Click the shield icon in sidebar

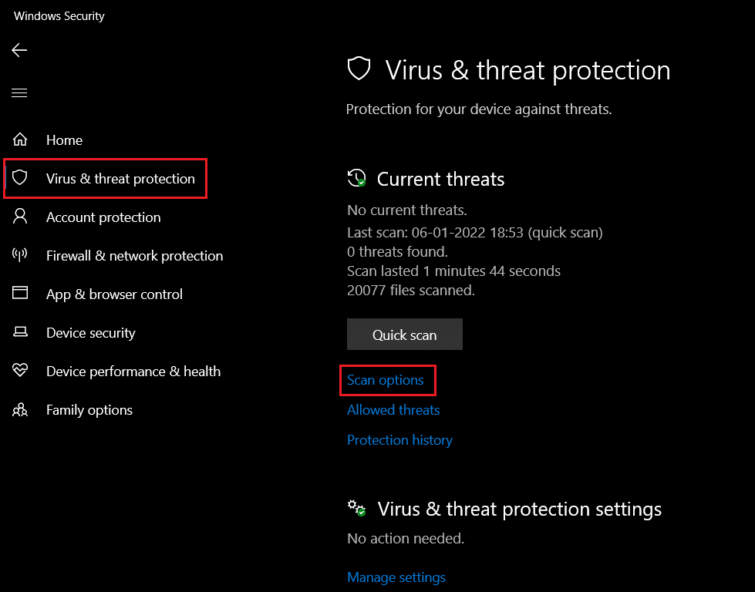pyautogui.click(x=20, y=179)
